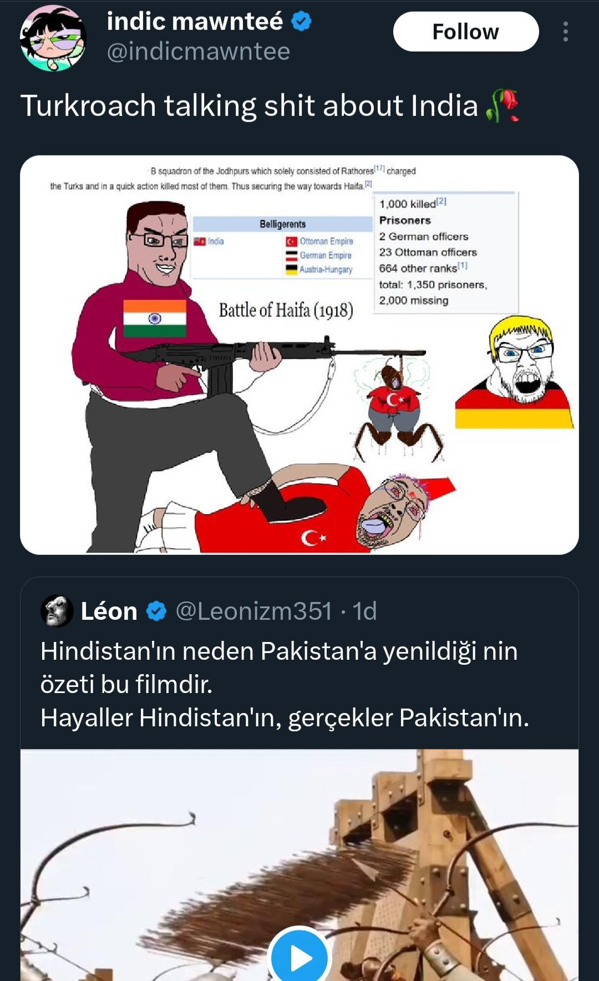This screenshot has width=599, height=981.
Task: Click the Indian flag on the meme character
Action: click(155, 318)
